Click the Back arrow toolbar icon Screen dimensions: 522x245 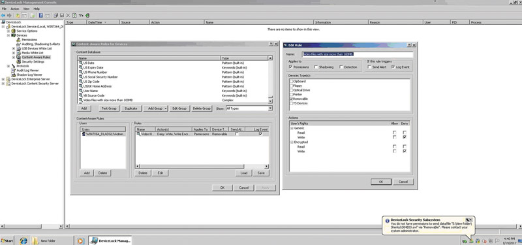[3, 15]
